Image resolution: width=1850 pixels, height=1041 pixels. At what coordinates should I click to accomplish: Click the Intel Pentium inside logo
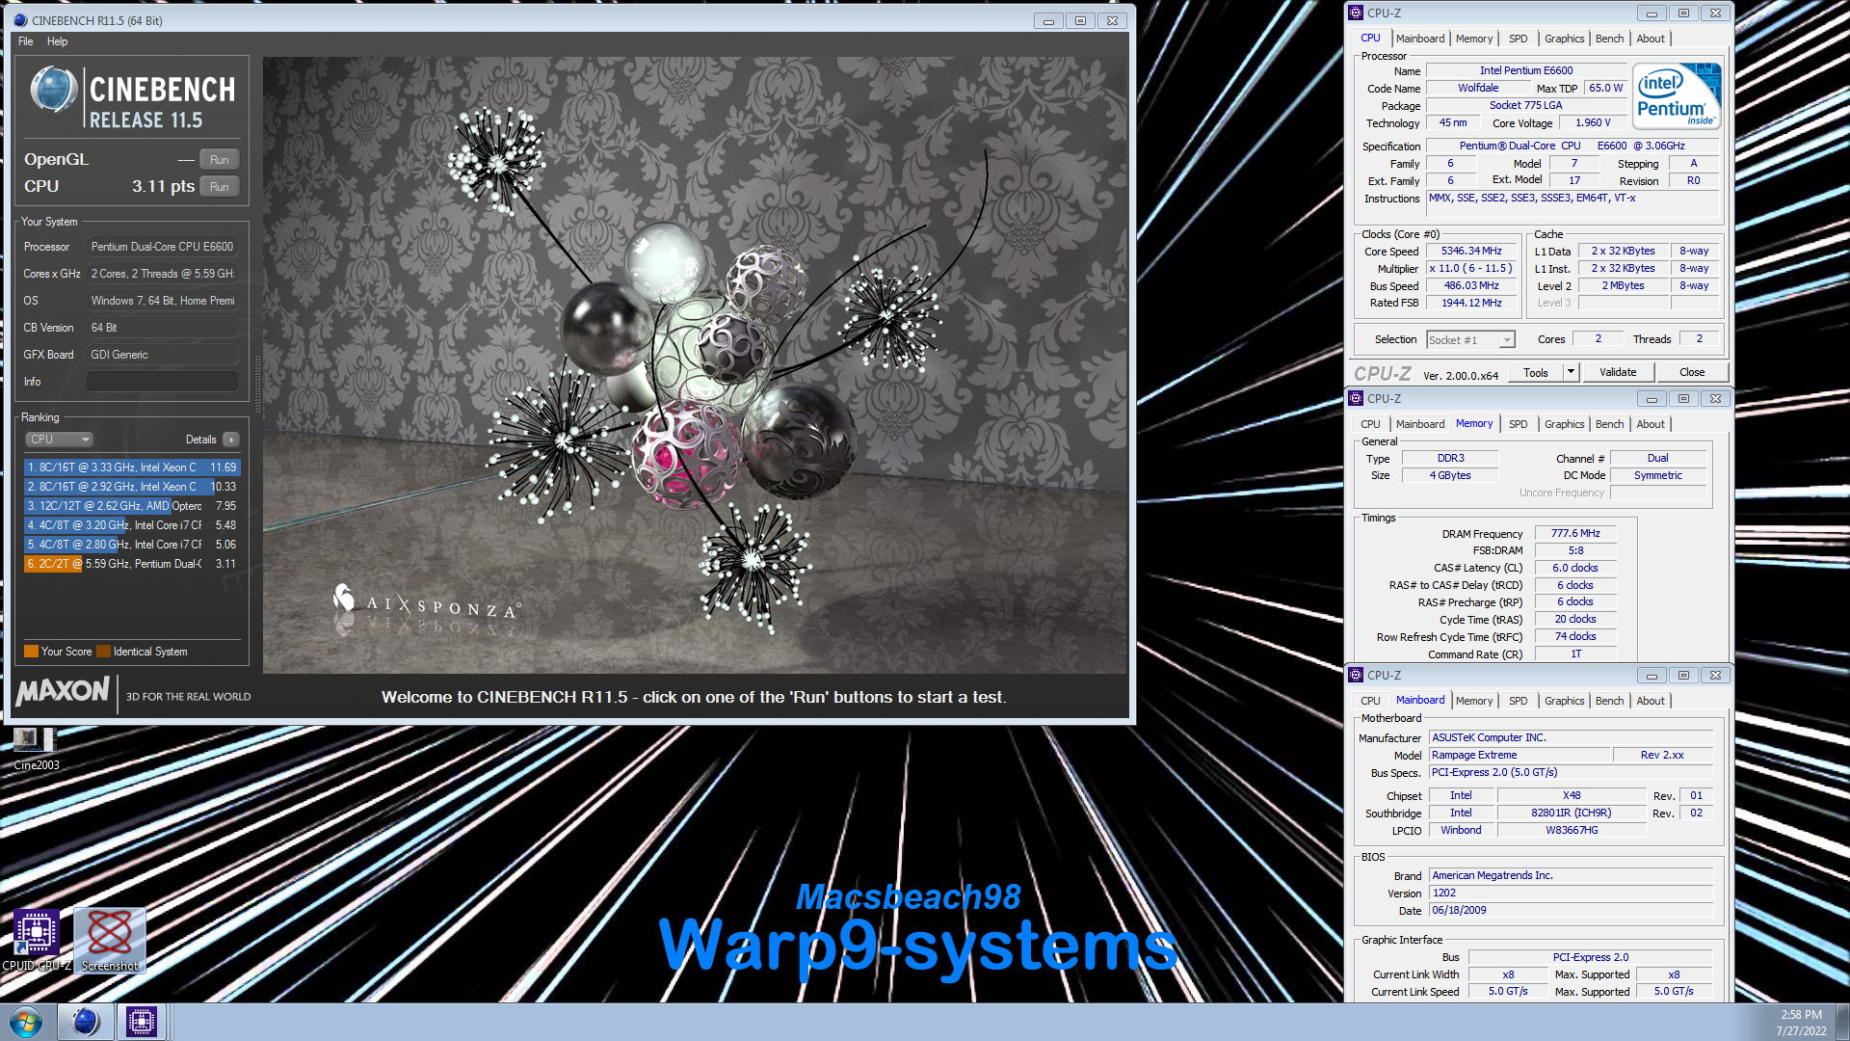1678,96
